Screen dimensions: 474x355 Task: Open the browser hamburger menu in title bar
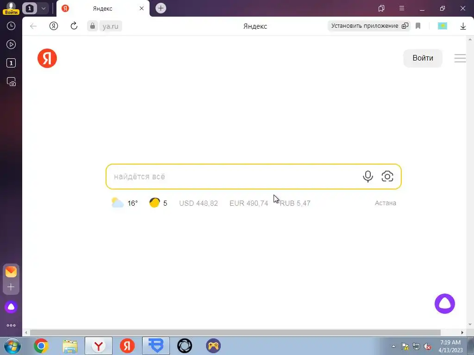pyautogui.click(x=402, y=8)
